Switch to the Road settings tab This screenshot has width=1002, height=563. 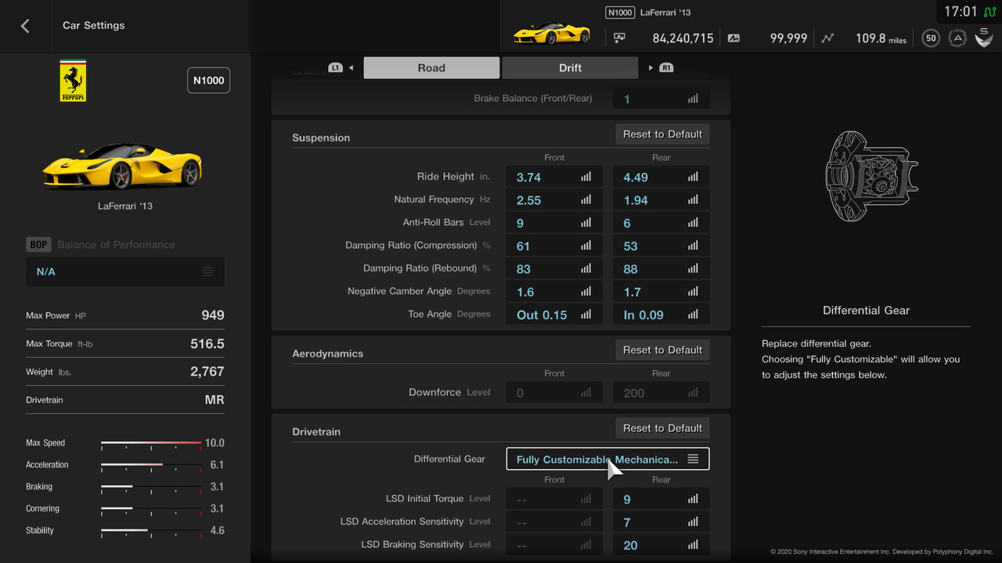(x=431, y=68)
